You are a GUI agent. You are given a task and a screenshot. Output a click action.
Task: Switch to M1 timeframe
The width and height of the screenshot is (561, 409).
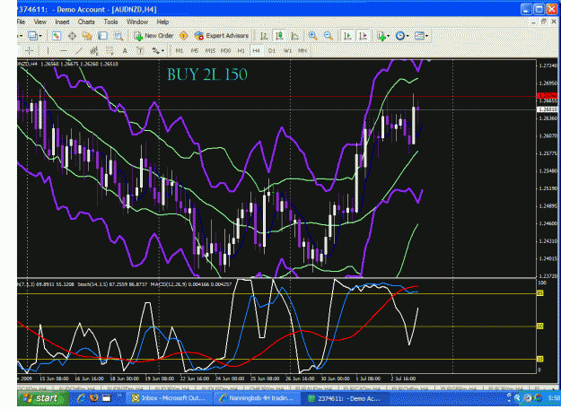[x=180, y=51]
